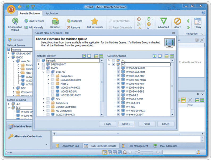Check the DREAMLIGHT checkbox in the dialog
The image size is (211, 160).
coord(43,64)
